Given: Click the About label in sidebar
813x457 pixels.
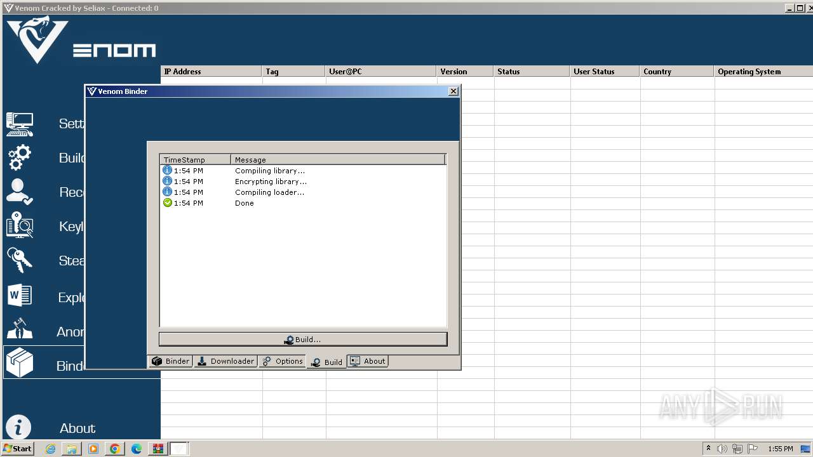Looking at the screenshot, I should click(77, 428).
